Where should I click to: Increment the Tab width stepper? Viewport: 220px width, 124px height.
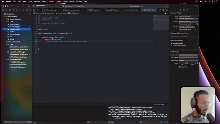(187, 63)
